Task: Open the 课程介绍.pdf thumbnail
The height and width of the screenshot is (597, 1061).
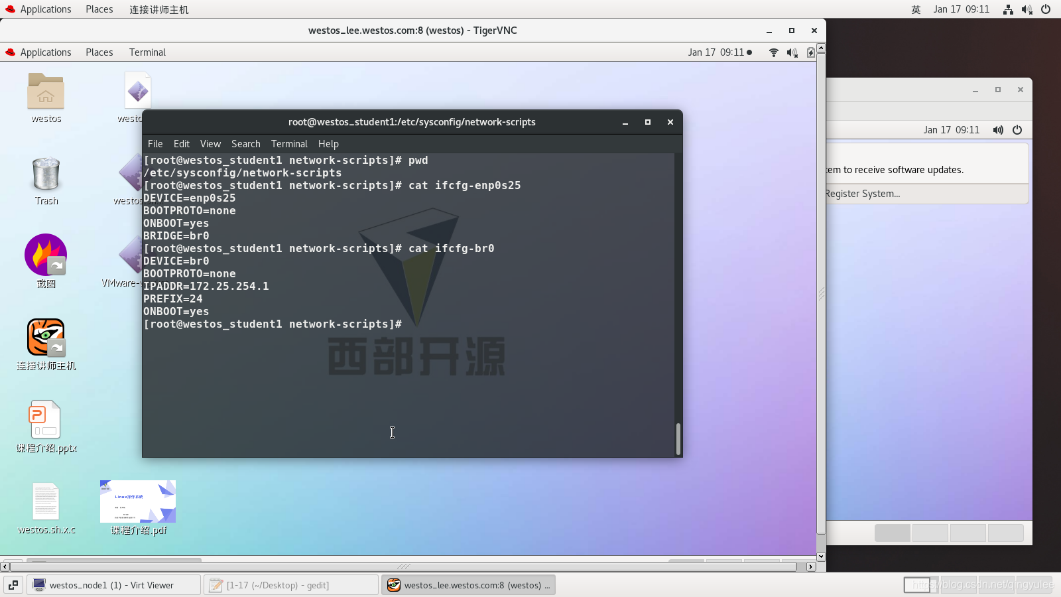Action: pyautogui.click(x=138, y=501)
